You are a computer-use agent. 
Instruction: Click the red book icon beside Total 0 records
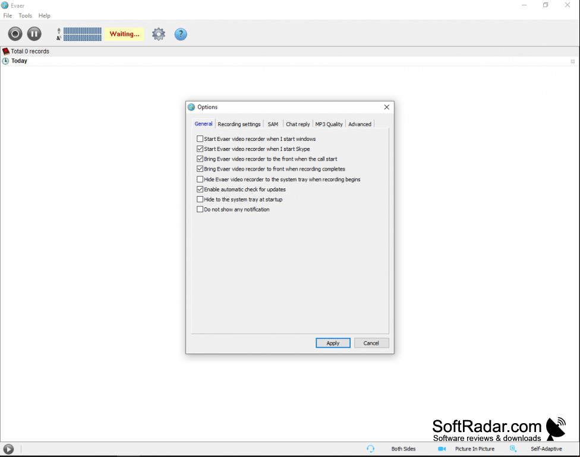coord(5,51)
